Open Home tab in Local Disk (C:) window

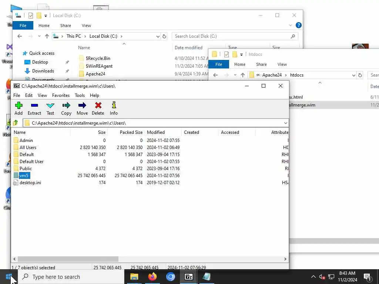44,26
